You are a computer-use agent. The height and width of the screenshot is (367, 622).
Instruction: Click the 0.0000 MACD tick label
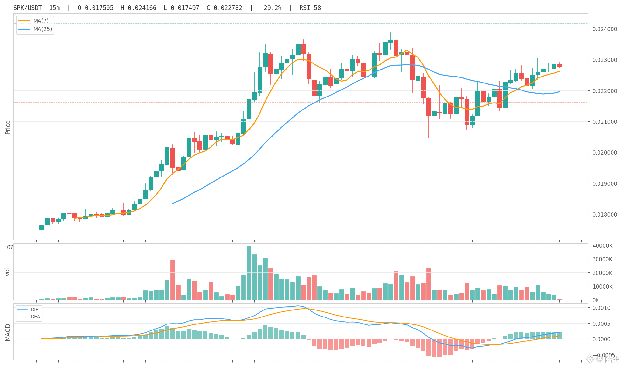[x=601, y=339]
